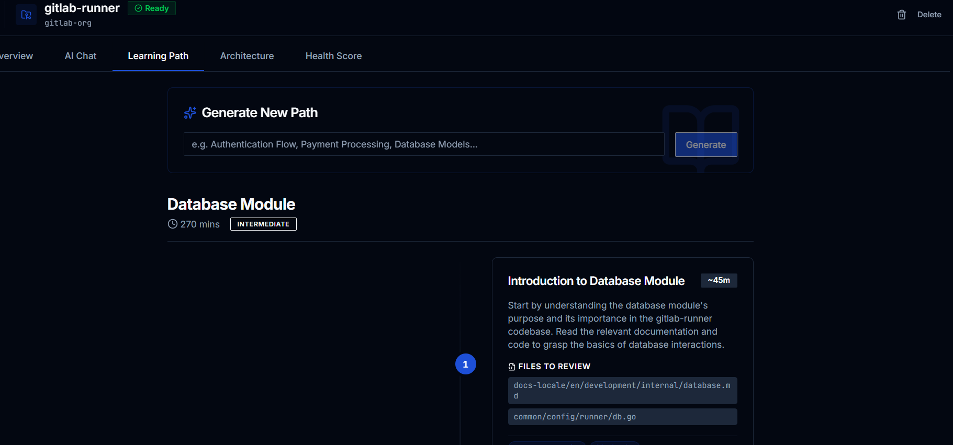This screenshot has width=953, height=445.
Task: Click the clock icon next to 270 mins
Action: click(173, 224)
